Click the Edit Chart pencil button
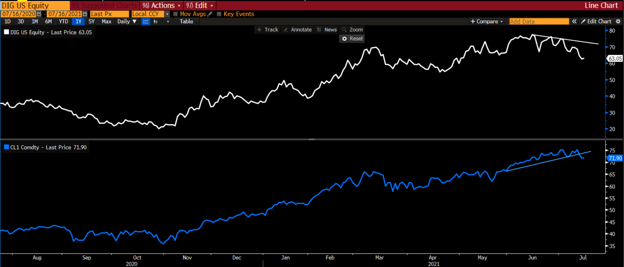The height and width of the screenshot is (267, 624). (596, 21)
